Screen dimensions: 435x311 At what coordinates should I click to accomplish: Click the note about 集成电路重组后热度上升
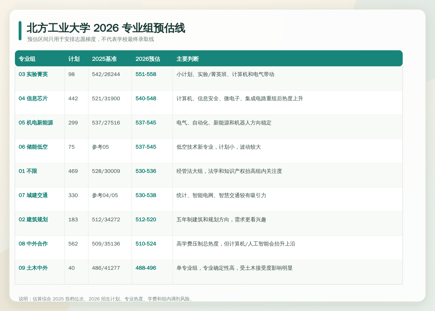click(240, 98)
